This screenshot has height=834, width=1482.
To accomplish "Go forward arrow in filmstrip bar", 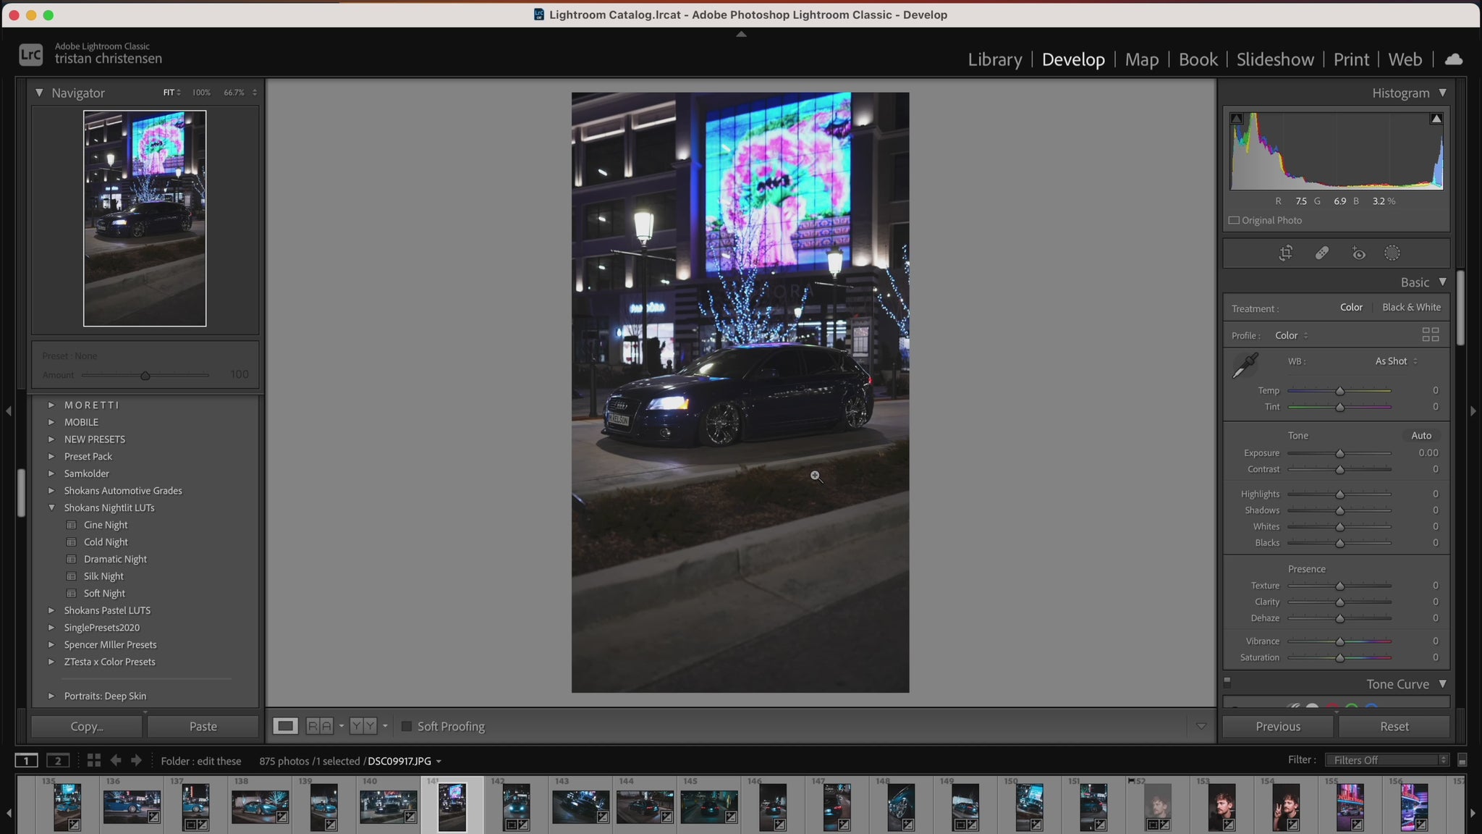I will coord(136,760).
